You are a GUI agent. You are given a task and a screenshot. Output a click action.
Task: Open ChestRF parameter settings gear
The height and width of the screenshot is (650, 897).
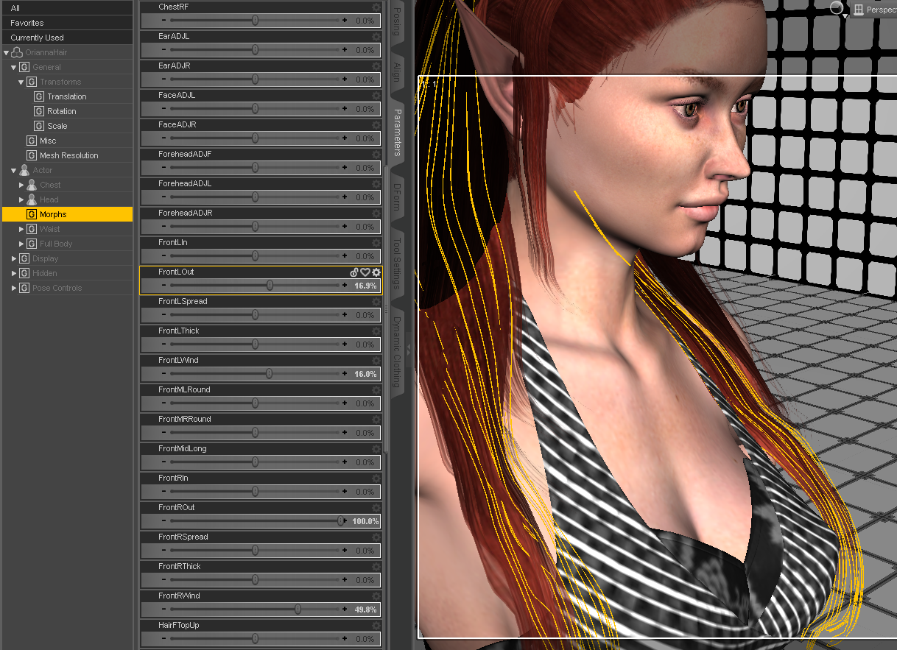pos(376,7)
